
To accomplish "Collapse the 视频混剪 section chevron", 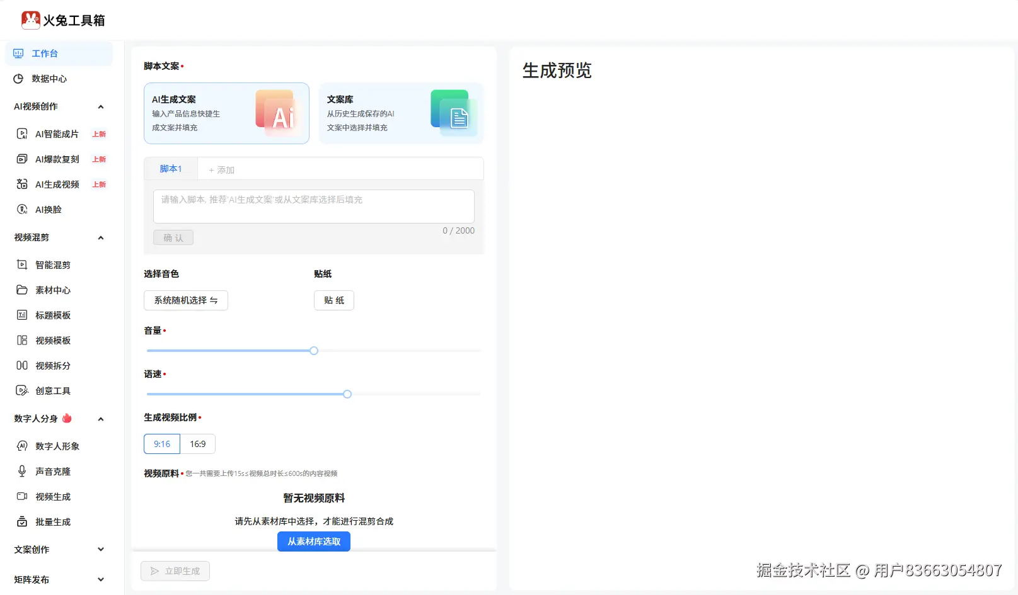I will (x=101, y=238).
